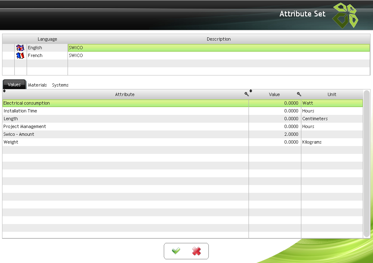Edit the French description field SWICO
This screenshot has width=373, height=263.
(x=219, y=56)
